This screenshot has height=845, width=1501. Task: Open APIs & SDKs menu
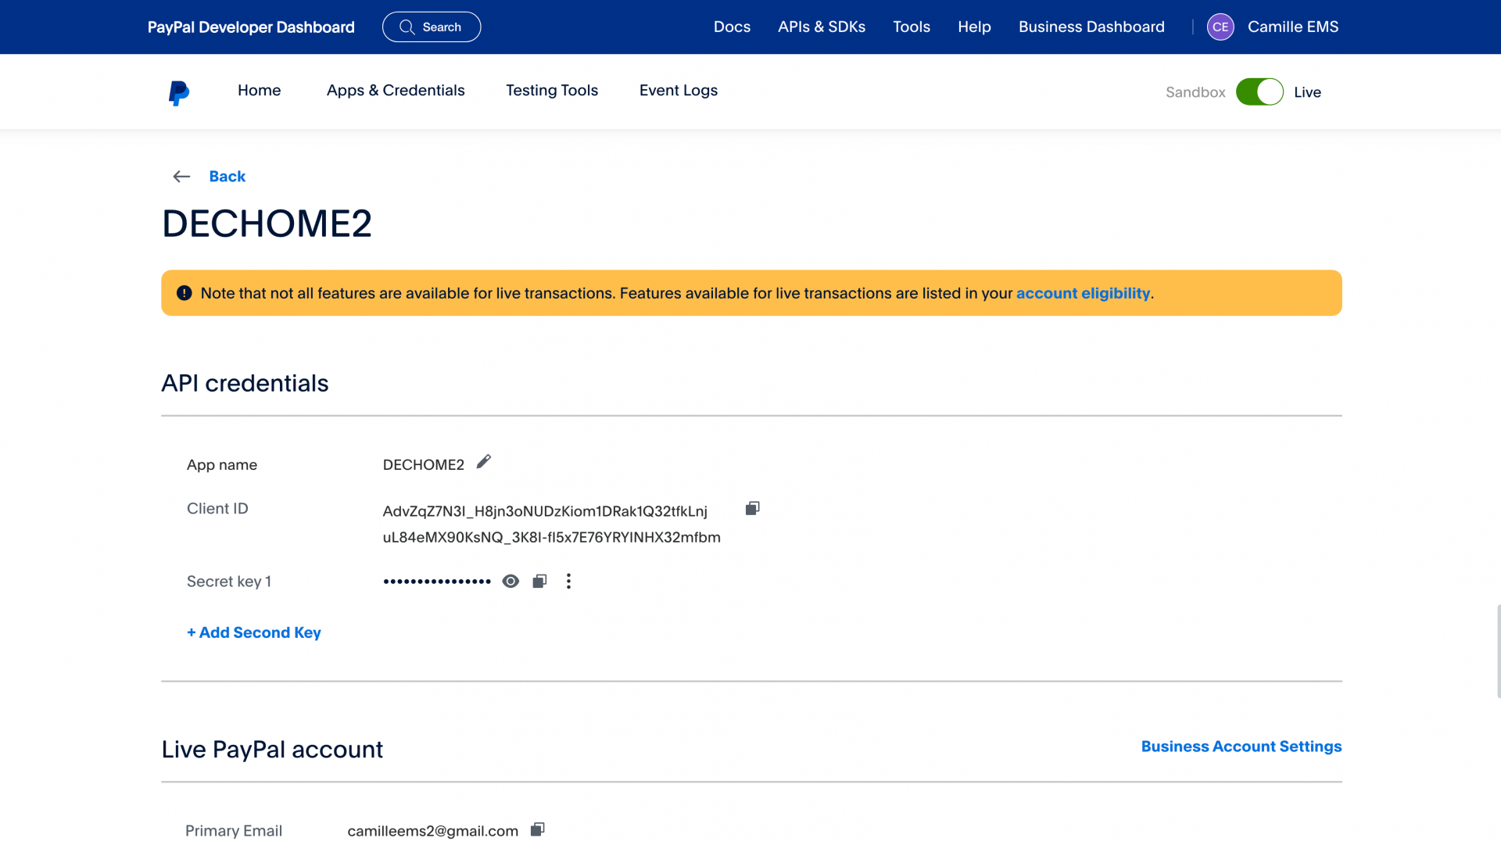tap(822, 27)
